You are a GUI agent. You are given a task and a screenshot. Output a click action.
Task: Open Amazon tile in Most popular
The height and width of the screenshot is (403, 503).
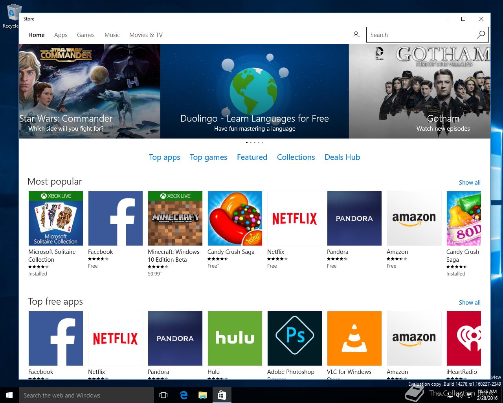[x=414, y=218]
